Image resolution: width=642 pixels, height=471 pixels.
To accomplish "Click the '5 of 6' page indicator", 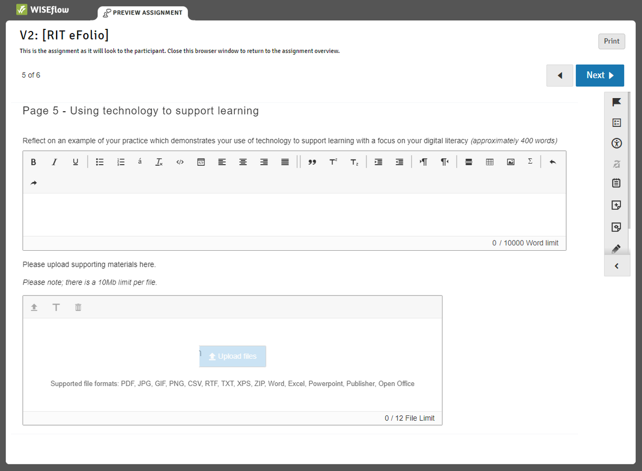I will [x=31, y=75].
